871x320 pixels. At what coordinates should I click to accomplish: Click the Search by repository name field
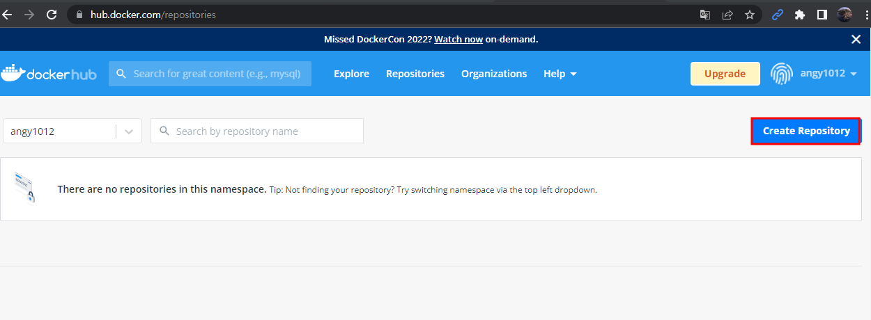[257, 131]
